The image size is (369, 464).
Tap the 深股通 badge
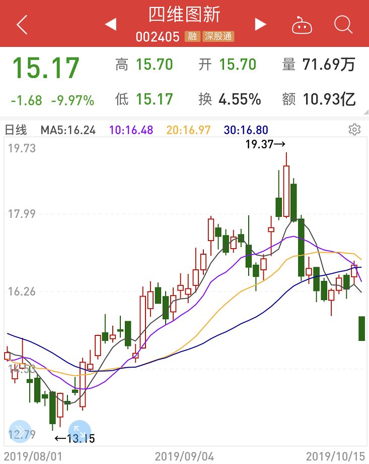(x=218, y=36)
